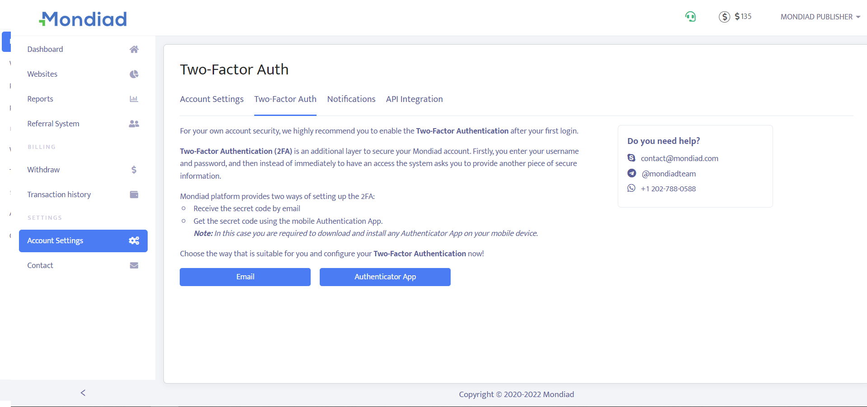Select the Authenticator App button
The width and height of the screenshot is (867, 407).
pos(385,277)
